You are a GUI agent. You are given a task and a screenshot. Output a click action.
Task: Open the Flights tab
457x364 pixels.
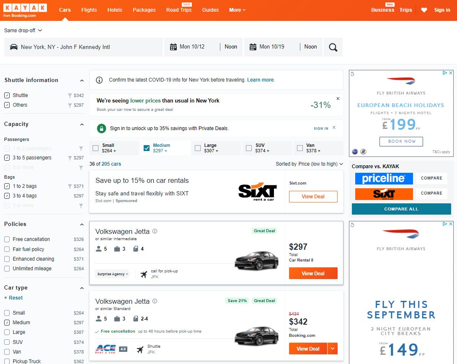[89, 10]
